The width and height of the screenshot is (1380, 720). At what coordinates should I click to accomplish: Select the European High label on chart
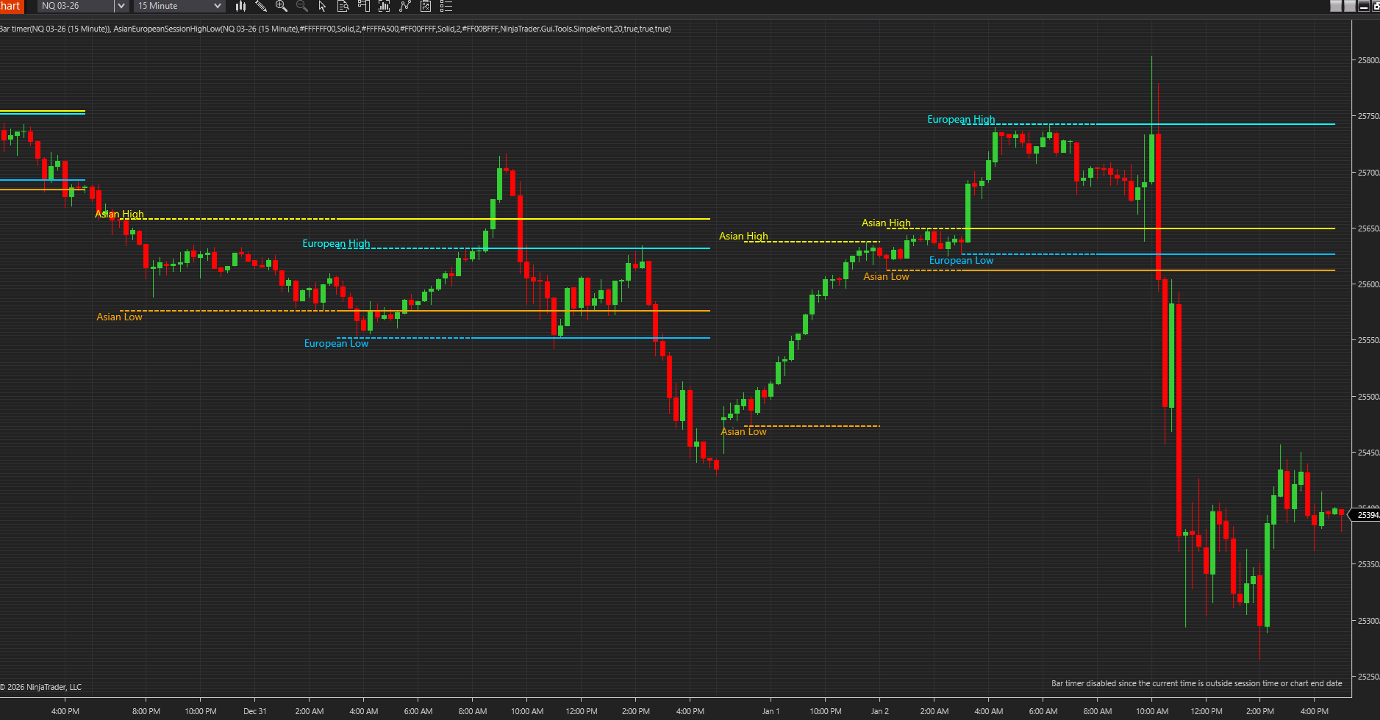[x=960, y=118]
